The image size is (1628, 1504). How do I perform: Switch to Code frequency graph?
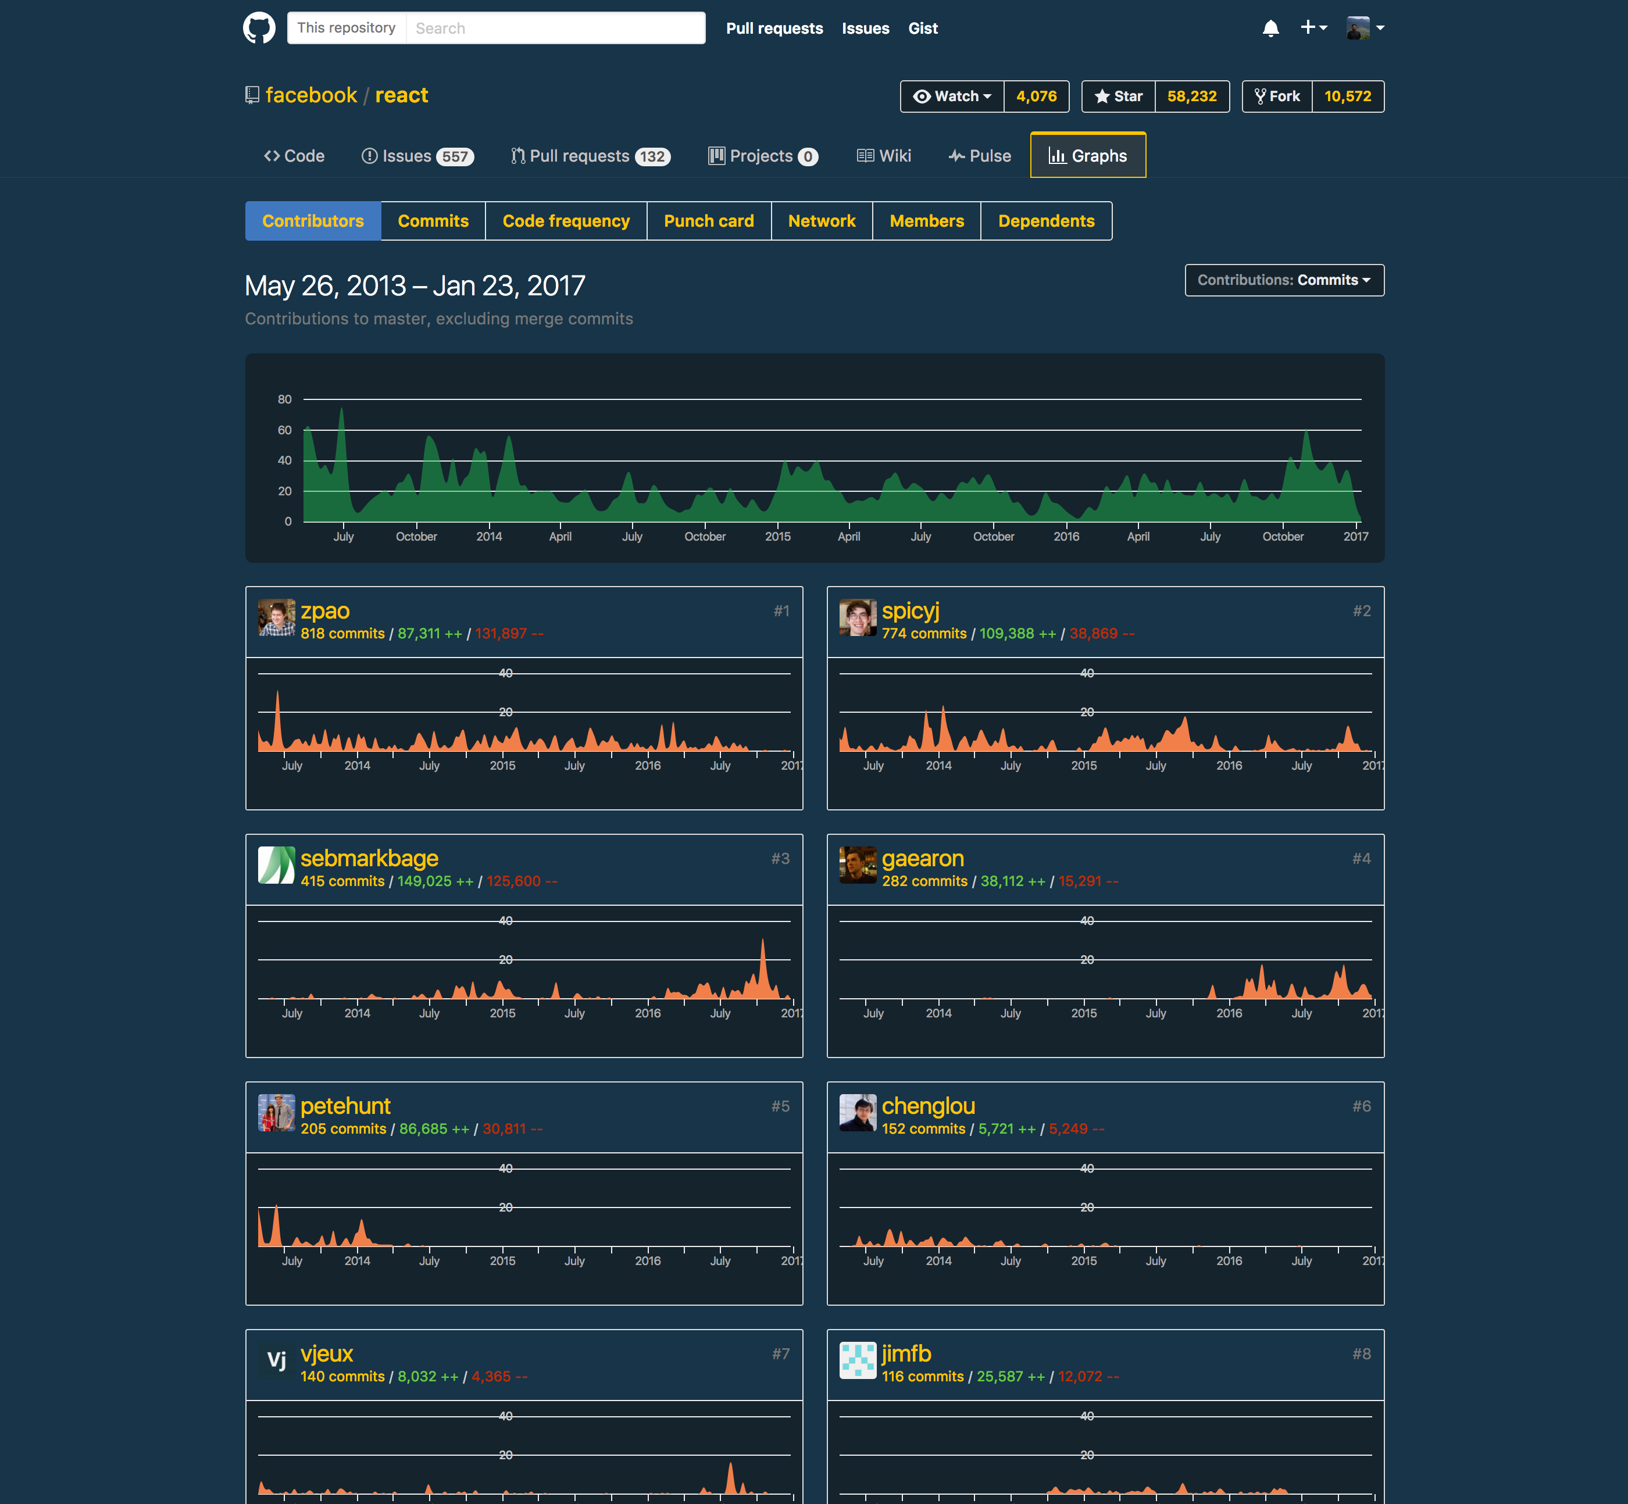tap(566, 220)
